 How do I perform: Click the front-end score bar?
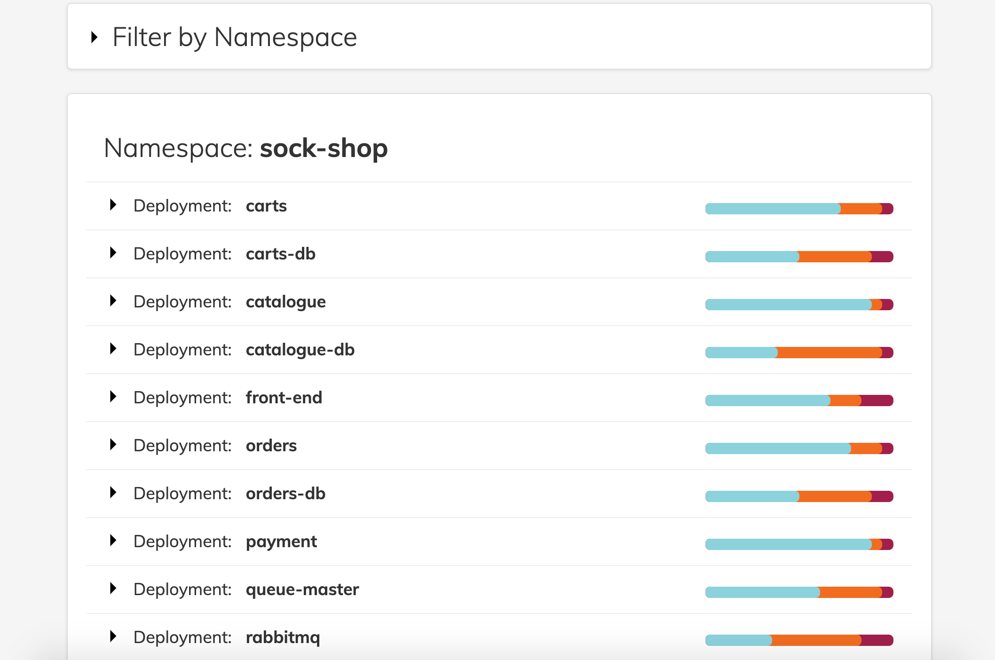tap(799, 401)
